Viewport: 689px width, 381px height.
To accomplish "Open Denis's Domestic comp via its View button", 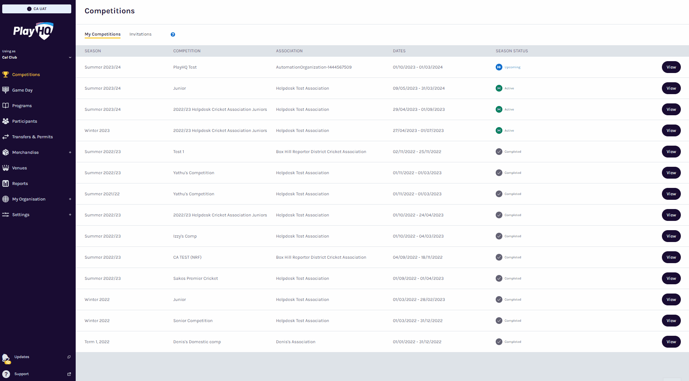I will 671,342.
